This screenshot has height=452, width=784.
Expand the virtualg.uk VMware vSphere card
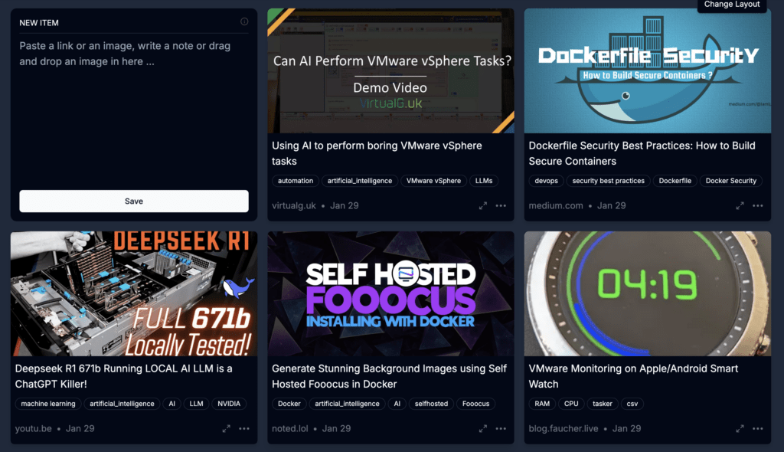click(x=483, y=206)
